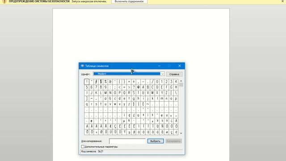Select the digit 1 character cell

tap(162, 81)
